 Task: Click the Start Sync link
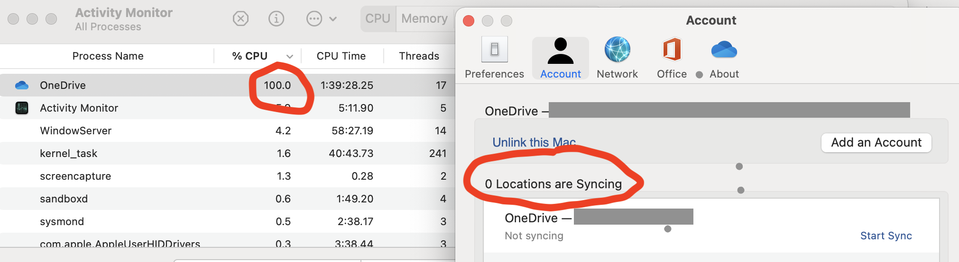886,236
